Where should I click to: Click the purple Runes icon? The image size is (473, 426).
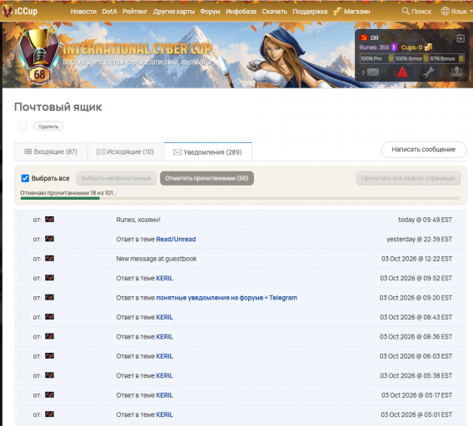pos(394,47)
